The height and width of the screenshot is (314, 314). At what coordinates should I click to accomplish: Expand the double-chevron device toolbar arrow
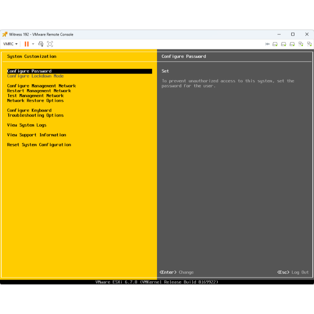(x=267, y=44)
